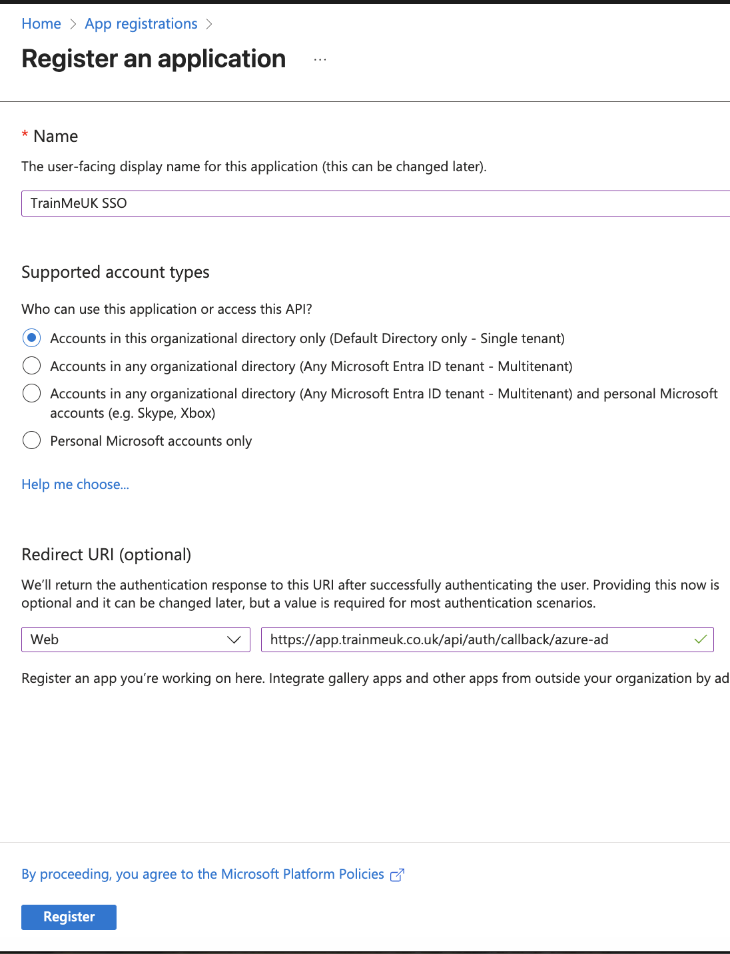Select the URL text in the Redirect URI box
This screenshot has width=730, height=954.
[440, 640]
